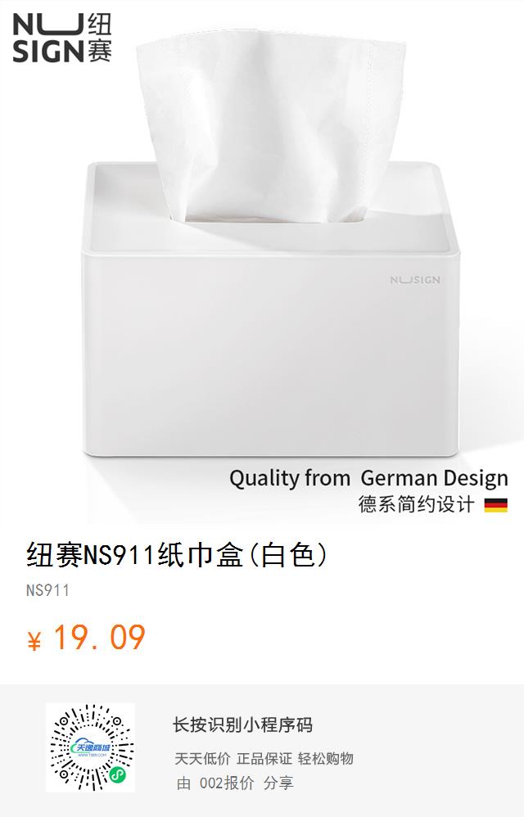Click the orange 19.09 price
Image resolution: width=524 pixels, height=817 pixels.
pos(99,638)
